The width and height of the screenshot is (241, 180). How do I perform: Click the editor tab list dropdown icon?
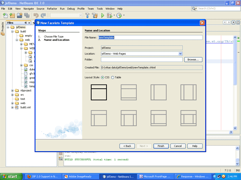click(233, 22)
